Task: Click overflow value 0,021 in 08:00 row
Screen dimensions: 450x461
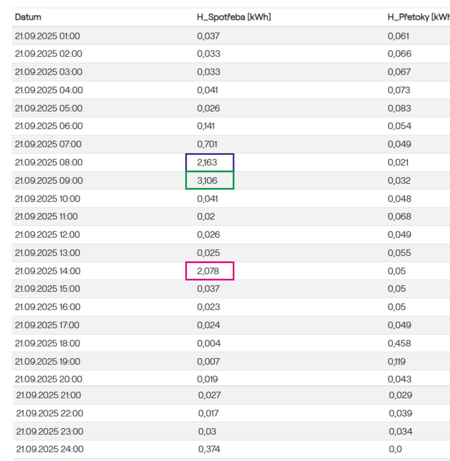Action: coord(398,162)
